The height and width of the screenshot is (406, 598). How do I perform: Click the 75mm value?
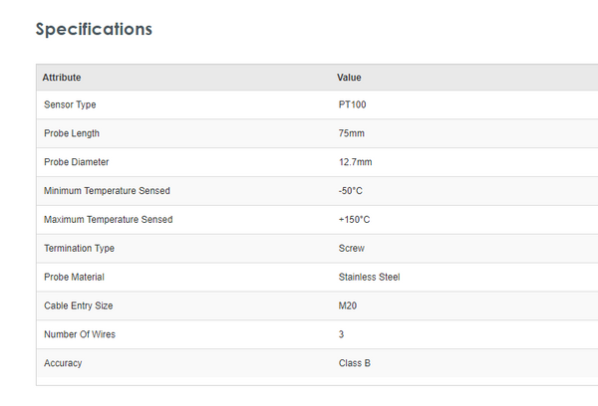point(351,133)
